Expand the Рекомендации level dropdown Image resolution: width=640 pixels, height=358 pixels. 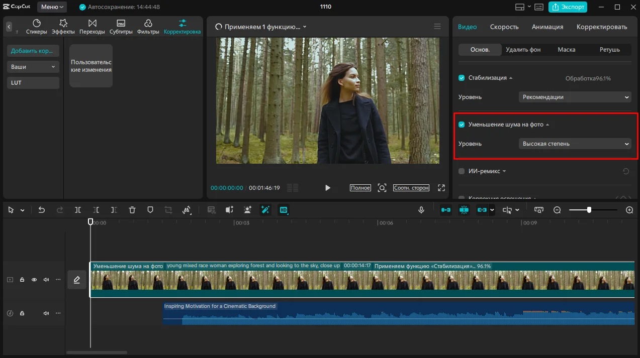(x=575, y=97)
